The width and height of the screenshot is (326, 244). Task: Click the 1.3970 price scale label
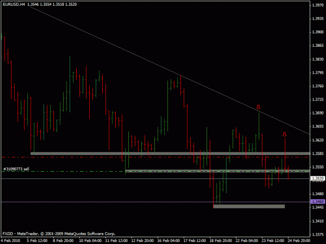tap(318, 5)
